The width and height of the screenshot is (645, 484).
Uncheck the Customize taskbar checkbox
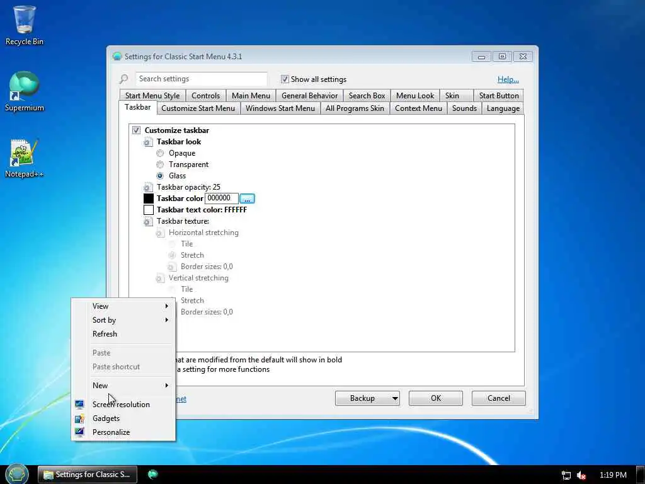136,130
